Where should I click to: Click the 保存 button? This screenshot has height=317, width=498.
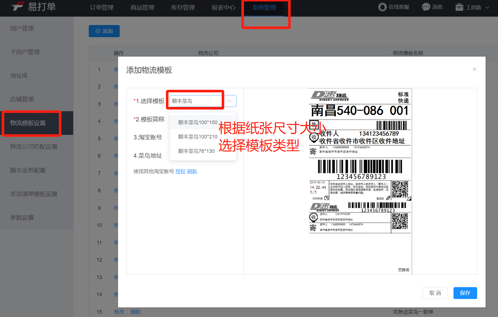click(x=465, y=293)
